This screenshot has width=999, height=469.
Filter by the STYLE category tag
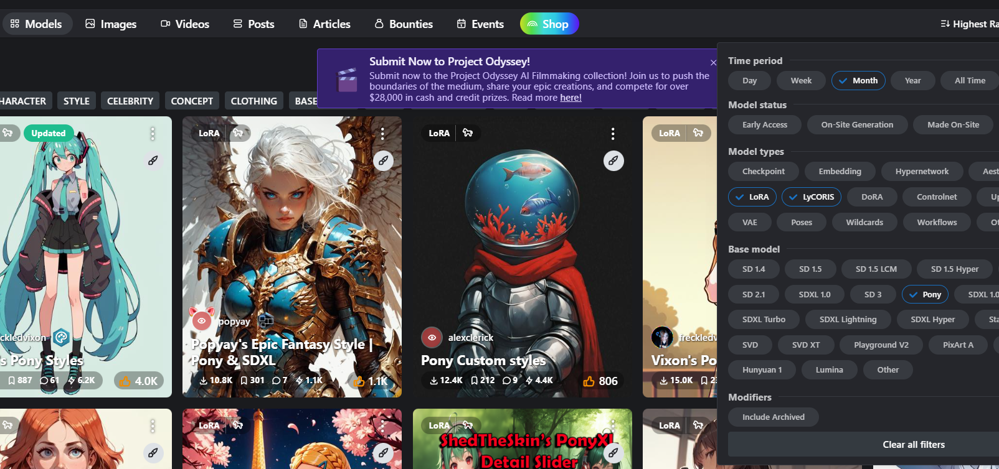click(x=77, y=101)
